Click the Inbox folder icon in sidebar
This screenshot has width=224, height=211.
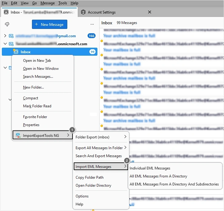[x=16, y=51]
